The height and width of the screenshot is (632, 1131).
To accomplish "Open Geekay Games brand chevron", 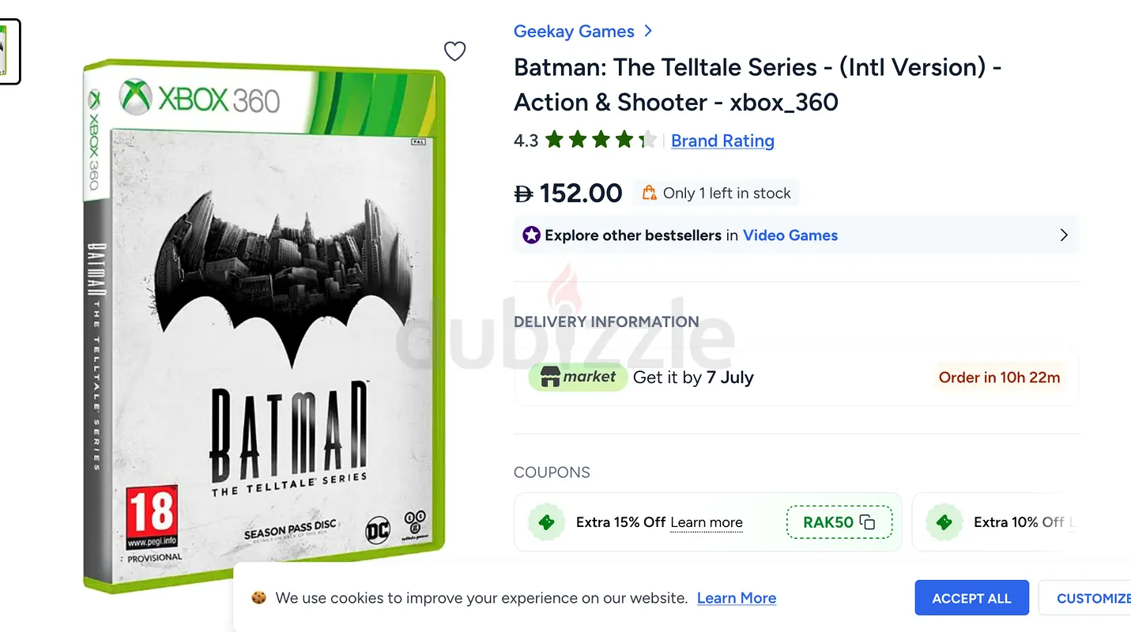I will [648, 31].
